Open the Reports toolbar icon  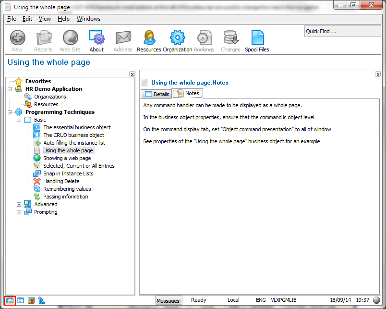coord(44,38)
